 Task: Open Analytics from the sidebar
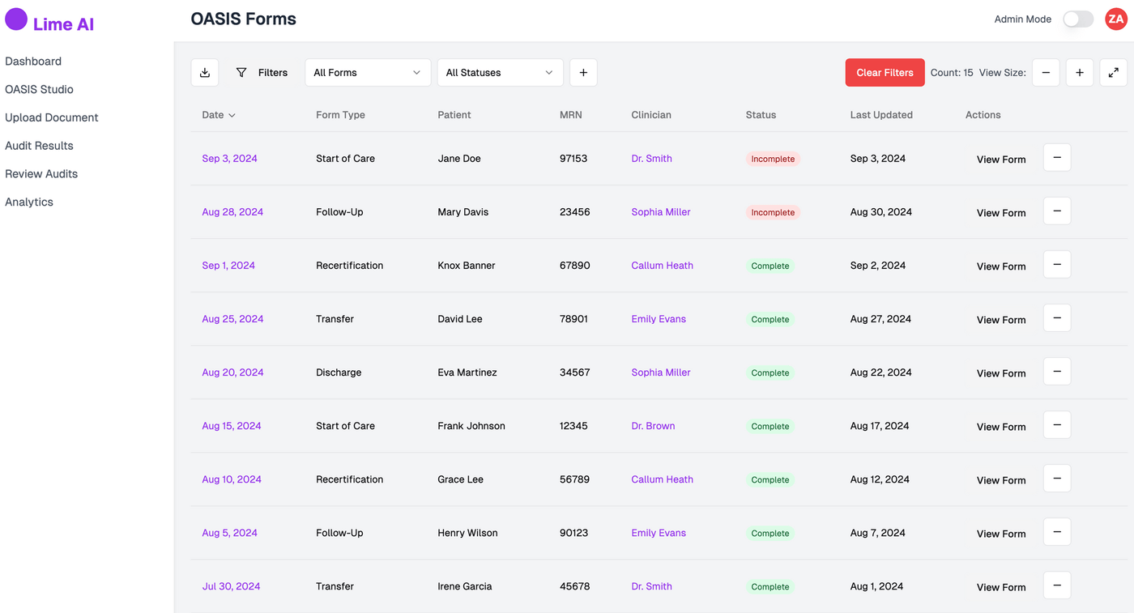coord(29,202)
